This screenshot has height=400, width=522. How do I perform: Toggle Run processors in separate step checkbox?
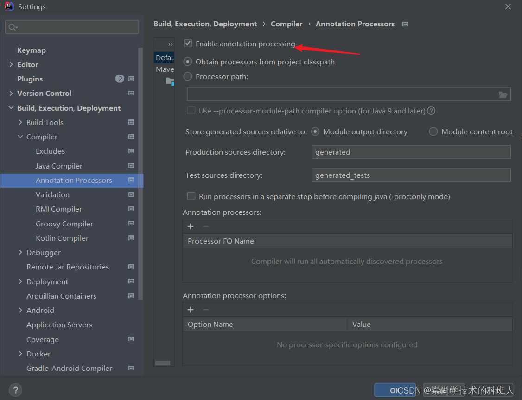click(x=191, y=196)
